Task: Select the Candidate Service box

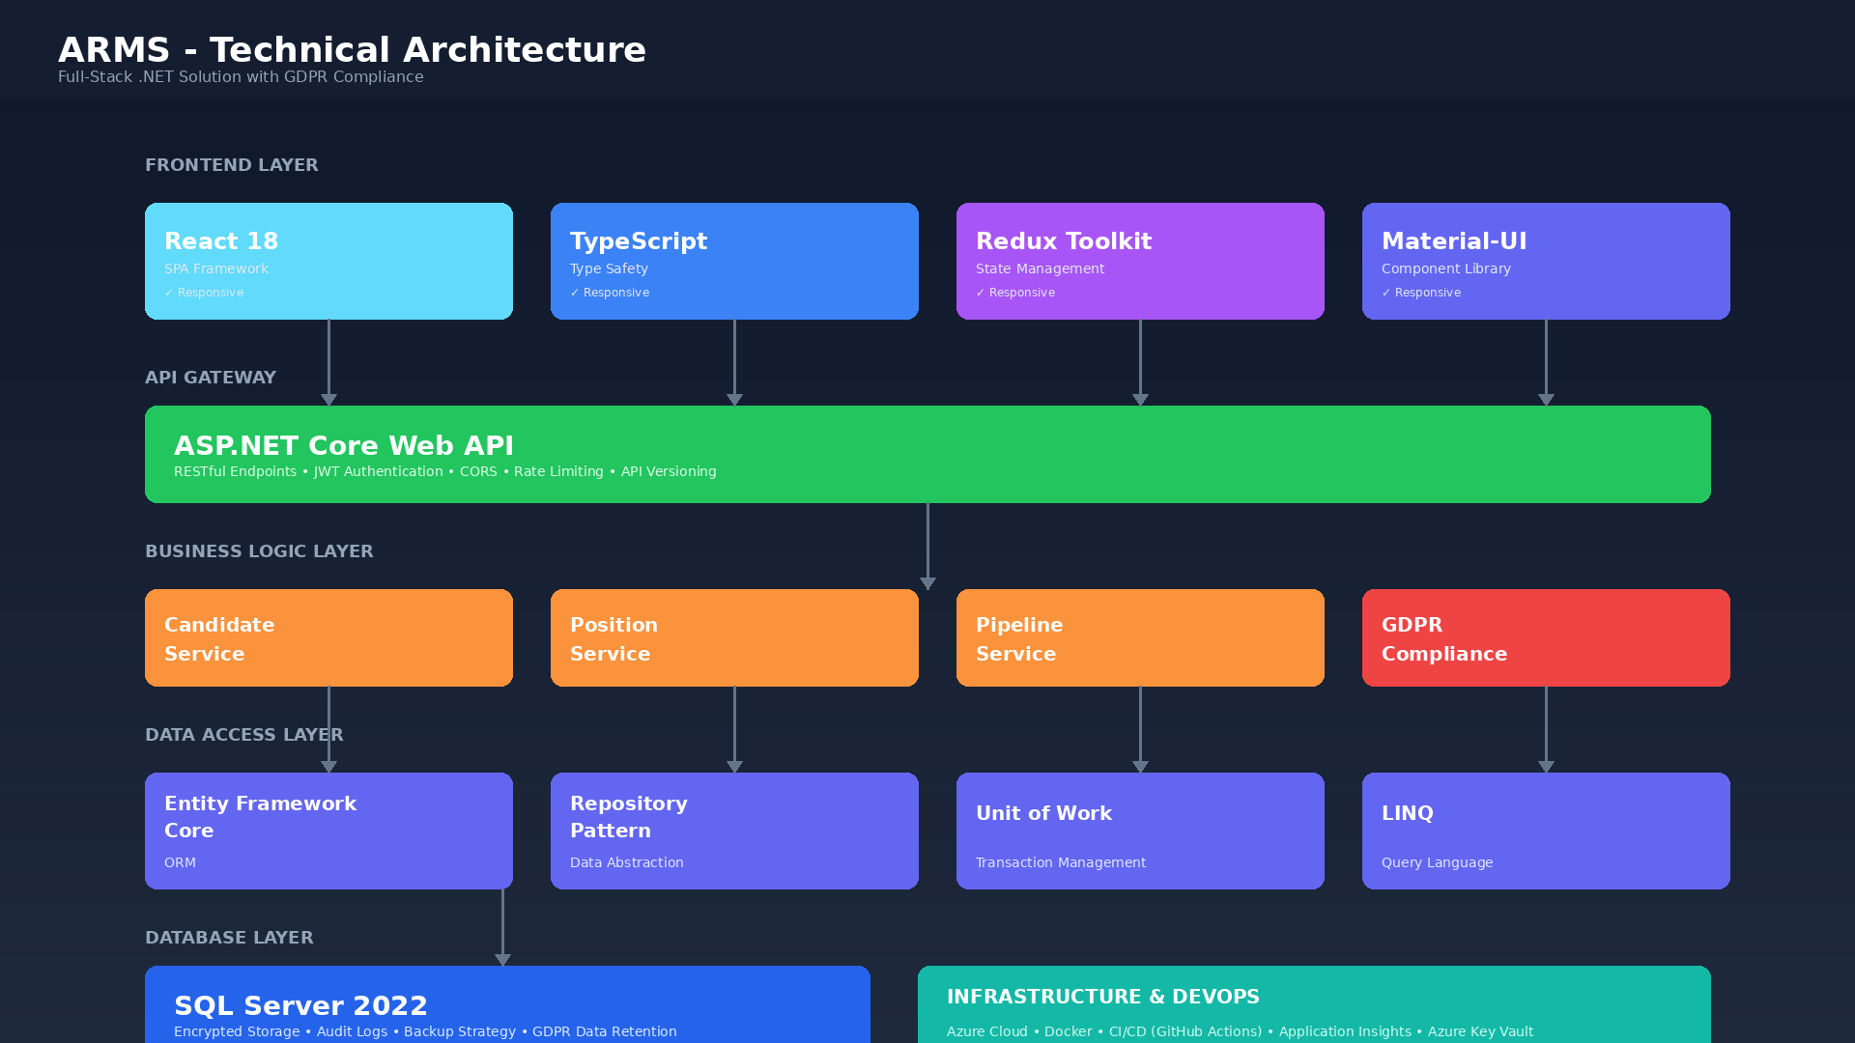Action: (328, 637)
